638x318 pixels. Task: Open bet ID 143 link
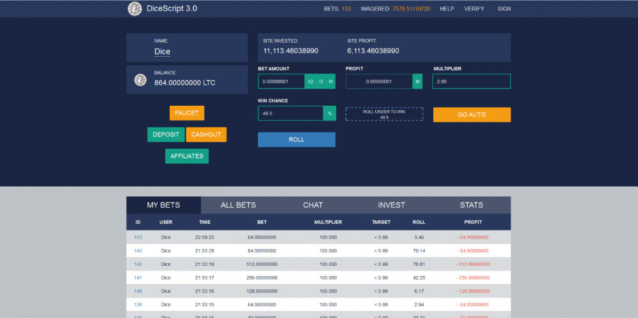click(x=138, y=250)
